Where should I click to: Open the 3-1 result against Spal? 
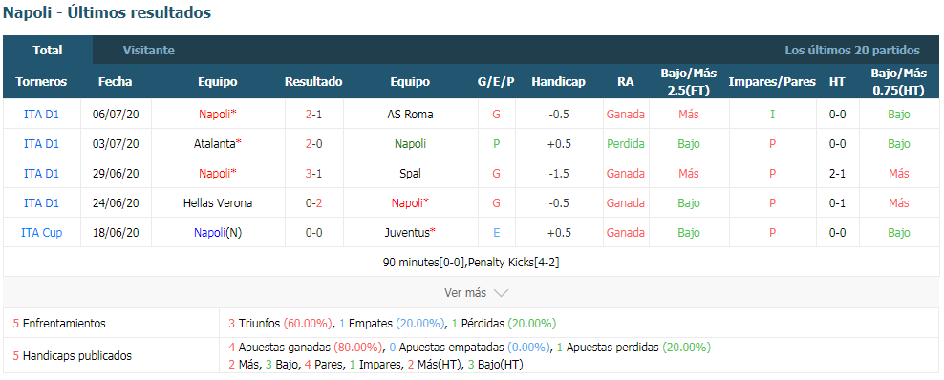pyautogui.click(x=313, y=173)
